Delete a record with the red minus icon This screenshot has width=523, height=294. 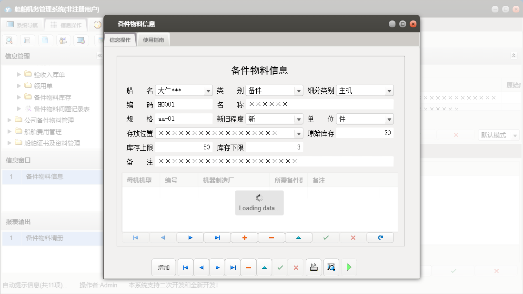(x=271, y=237)
